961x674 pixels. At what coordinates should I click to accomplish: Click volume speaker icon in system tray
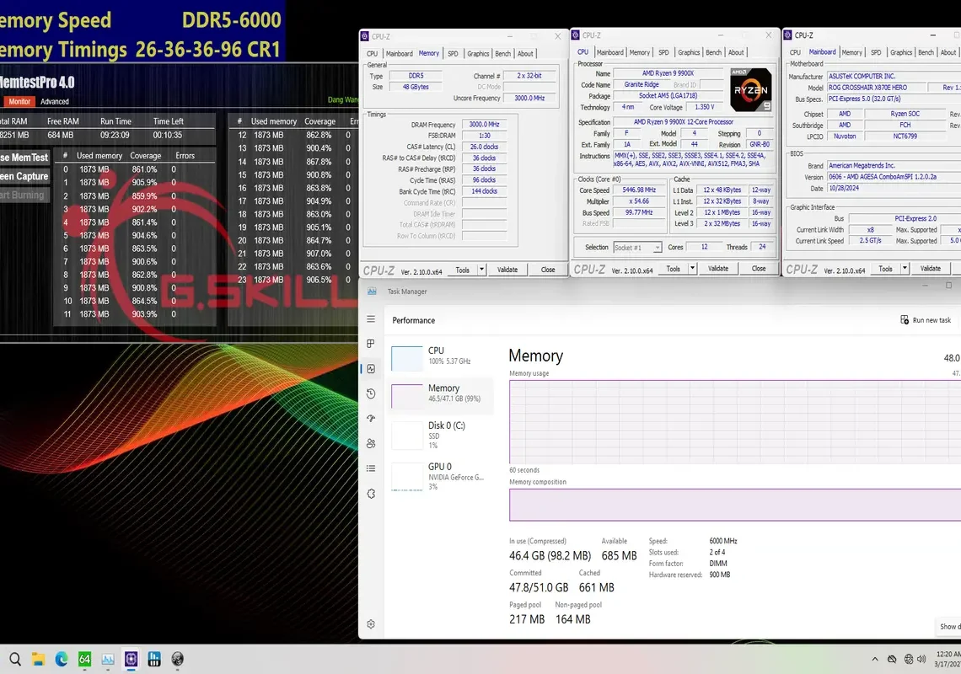pos(921,660)
